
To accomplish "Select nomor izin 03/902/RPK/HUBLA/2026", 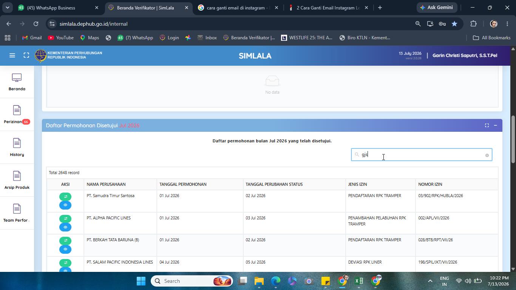I will pos(440,196).
